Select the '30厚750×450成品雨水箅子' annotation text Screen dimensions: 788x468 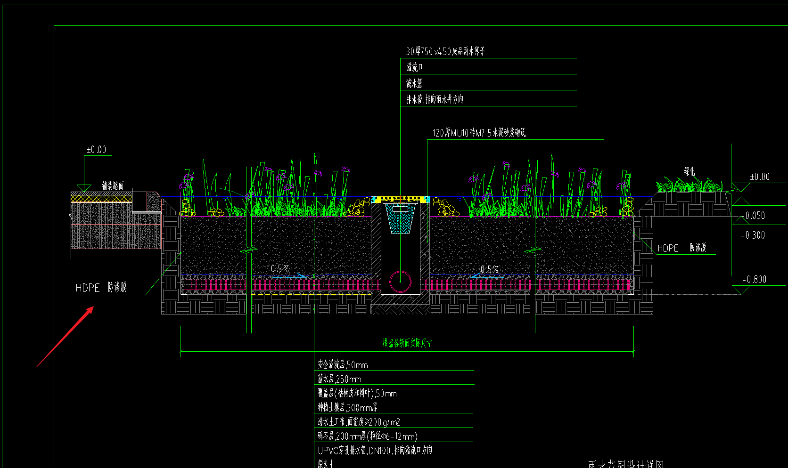445,51
